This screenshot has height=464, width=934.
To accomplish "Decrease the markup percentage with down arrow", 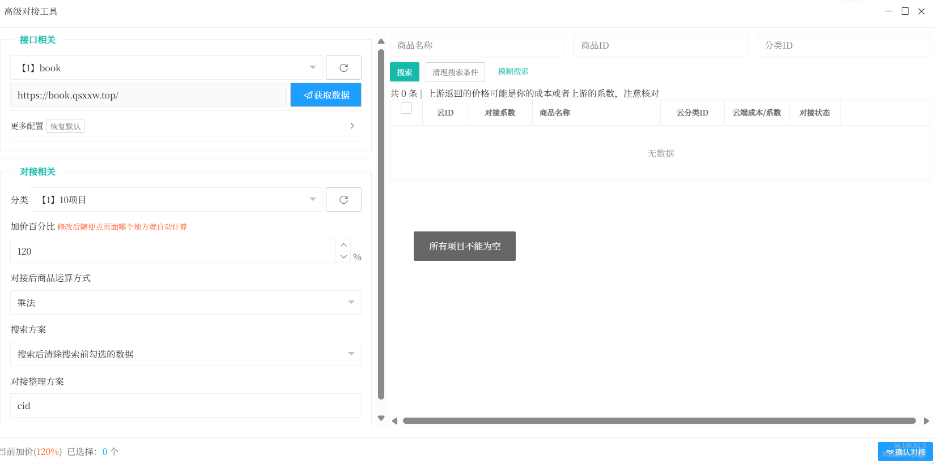I will 343,257.
